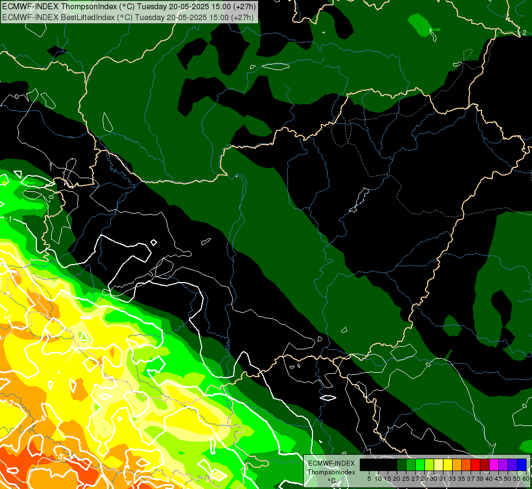The image size is (532, 489).
Task: Click the legend tick value 10
Action: click(x=378, y=479)
